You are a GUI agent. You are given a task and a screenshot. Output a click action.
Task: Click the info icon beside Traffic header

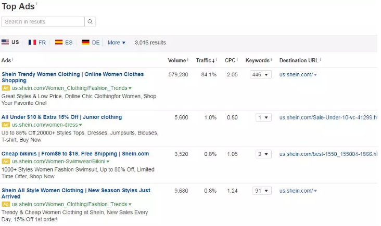(x=216, y=59)
